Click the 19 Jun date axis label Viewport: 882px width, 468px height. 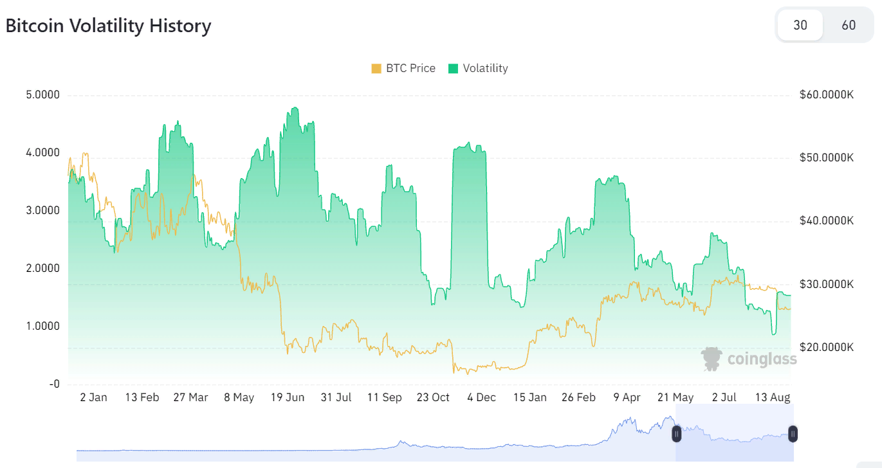click(287, 397)
